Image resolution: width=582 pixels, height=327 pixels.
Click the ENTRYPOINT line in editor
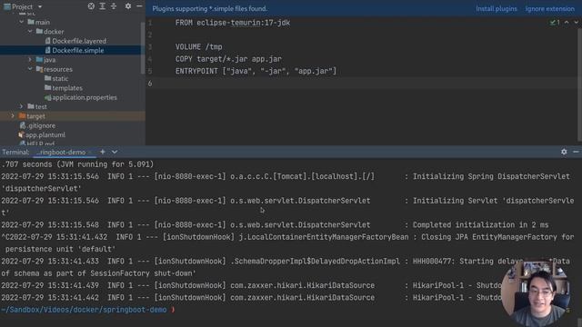pyautogui.click(x=256, y=71)
